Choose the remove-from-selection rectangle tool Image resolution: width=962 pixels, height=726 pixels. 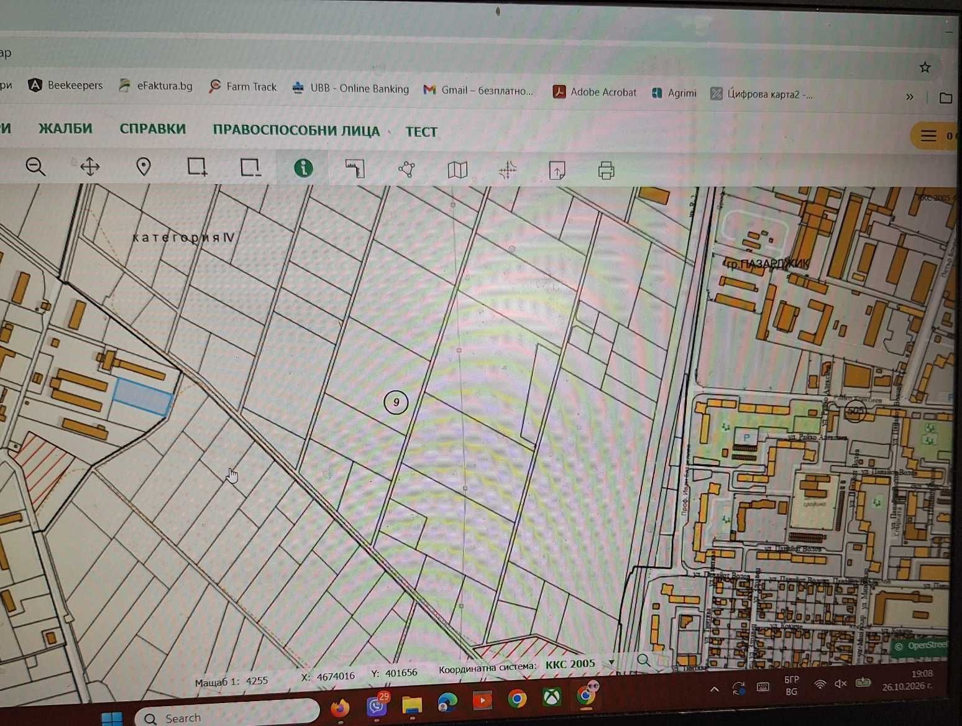(250, 167)
